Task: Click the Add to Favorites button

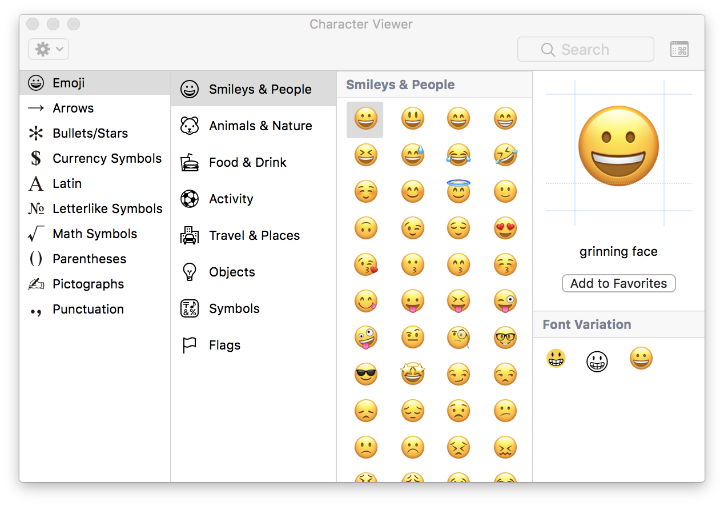Action: click(618, 283)
